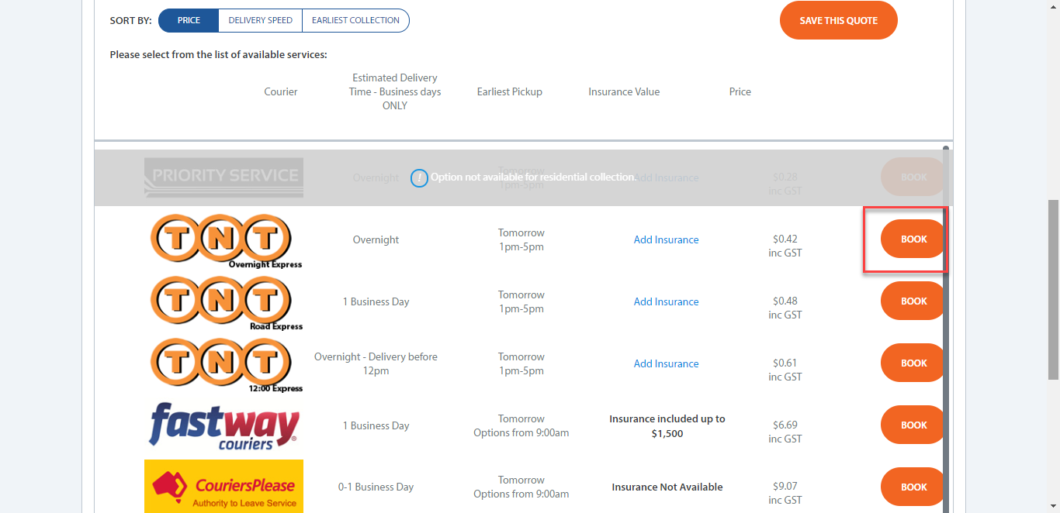Click the blue exclamation info icon
1060x513 pixels.
[419, 177]
